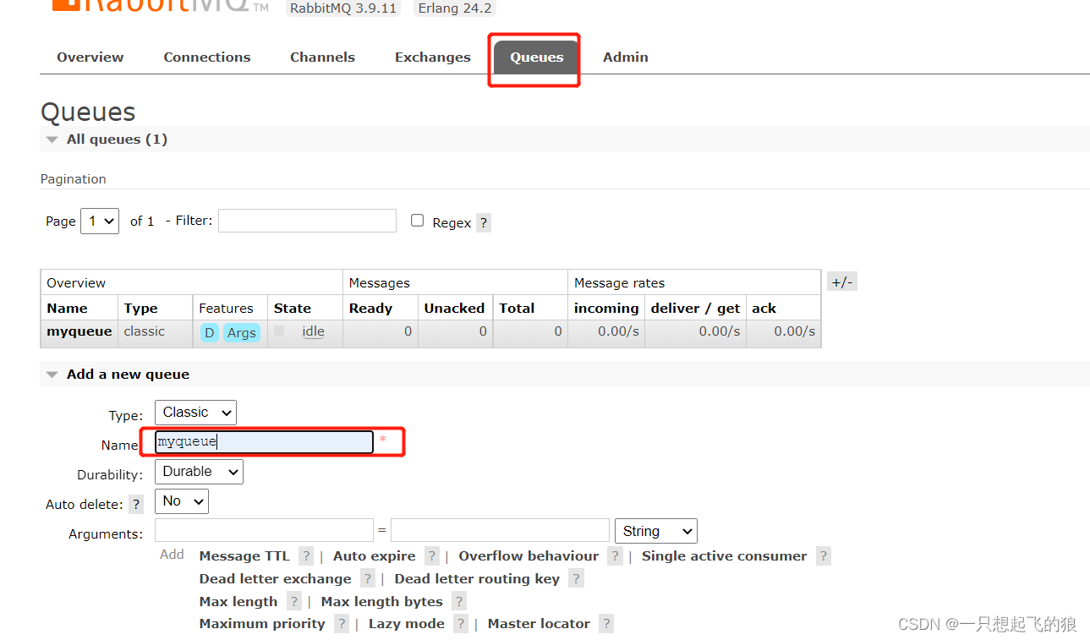The image size is (1090, 640).
Task: Open the Page number selector
Action: coord(99,221)
